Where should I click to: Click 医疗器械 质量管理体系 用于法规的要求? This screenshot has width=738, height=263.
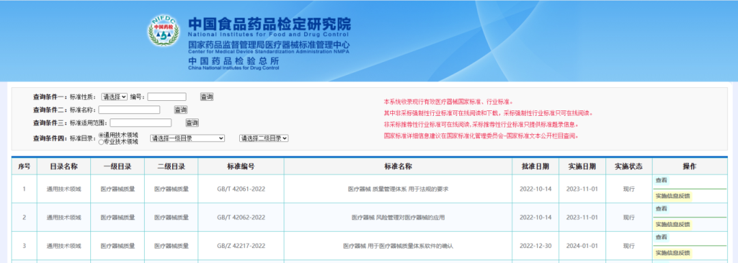pos(398,189)
